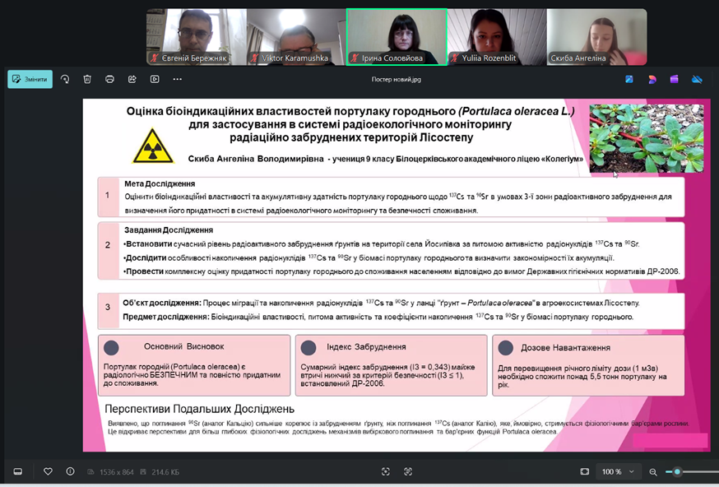Click file name Постер новий.jpg title
This screenshot has width=719, height=487.
coord(397,79)
